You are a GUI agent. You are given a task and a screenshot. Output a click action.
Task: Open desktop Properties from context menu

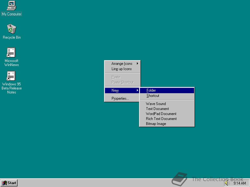(x=122, y=98)
